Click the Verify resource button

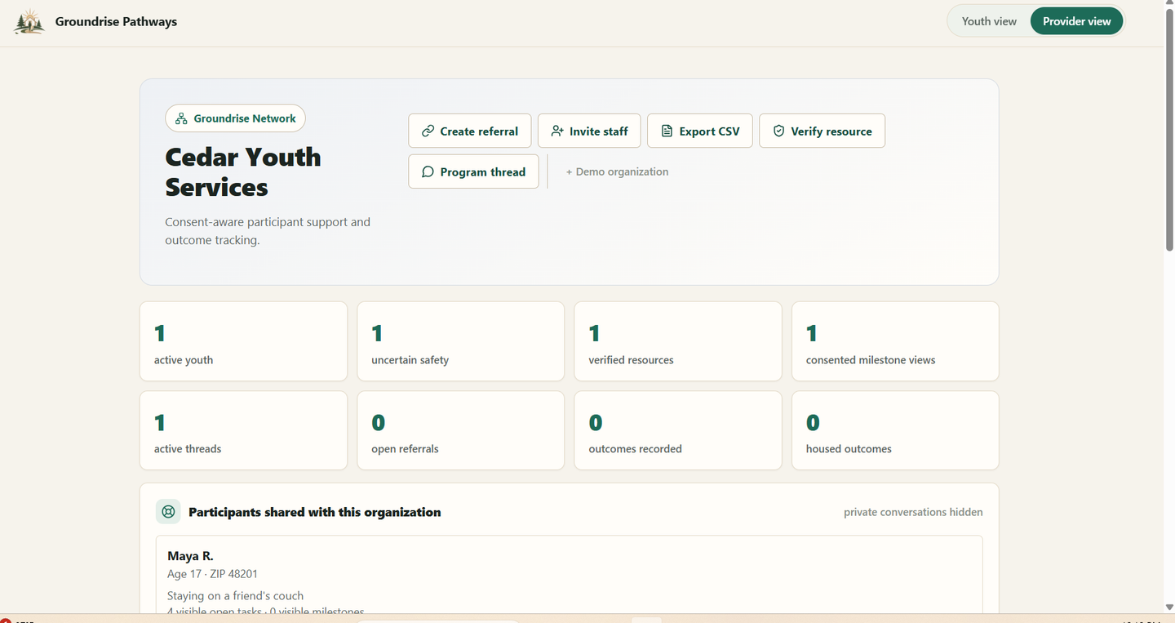(x=822, y=131)
